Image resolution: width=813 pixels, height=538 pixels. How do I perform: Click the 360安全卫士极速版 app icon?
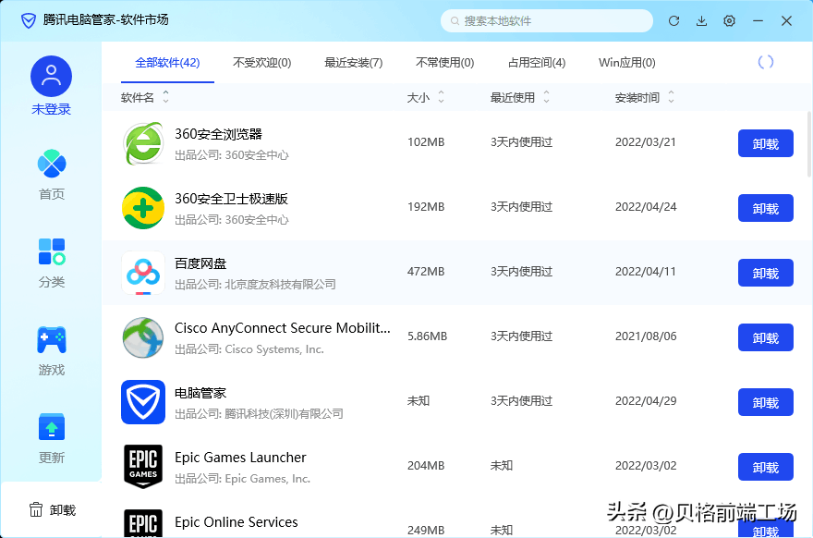143,208
